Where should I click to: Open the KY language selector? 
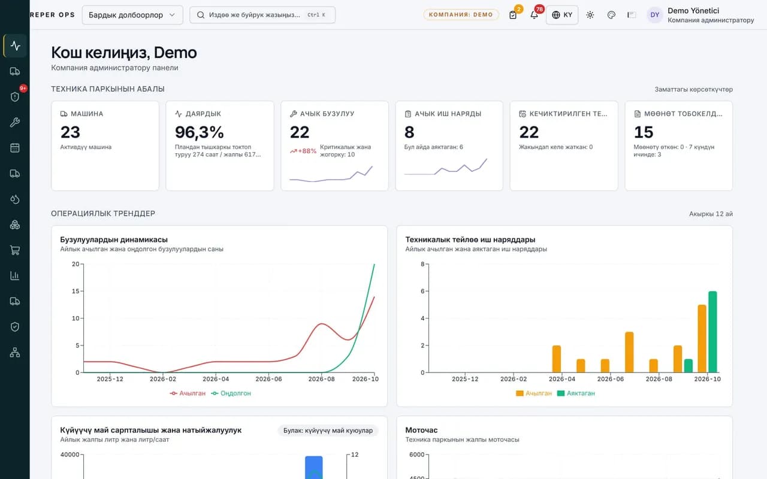click(x=562, y=15)
